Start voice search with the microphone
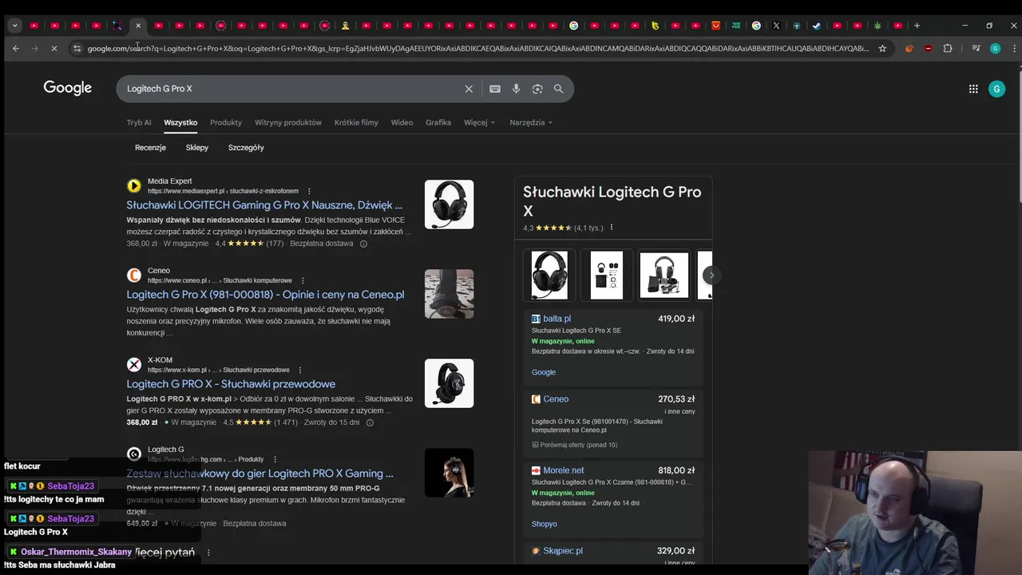1022x575 pixels. pyautogui.click(x=516, y=89)
